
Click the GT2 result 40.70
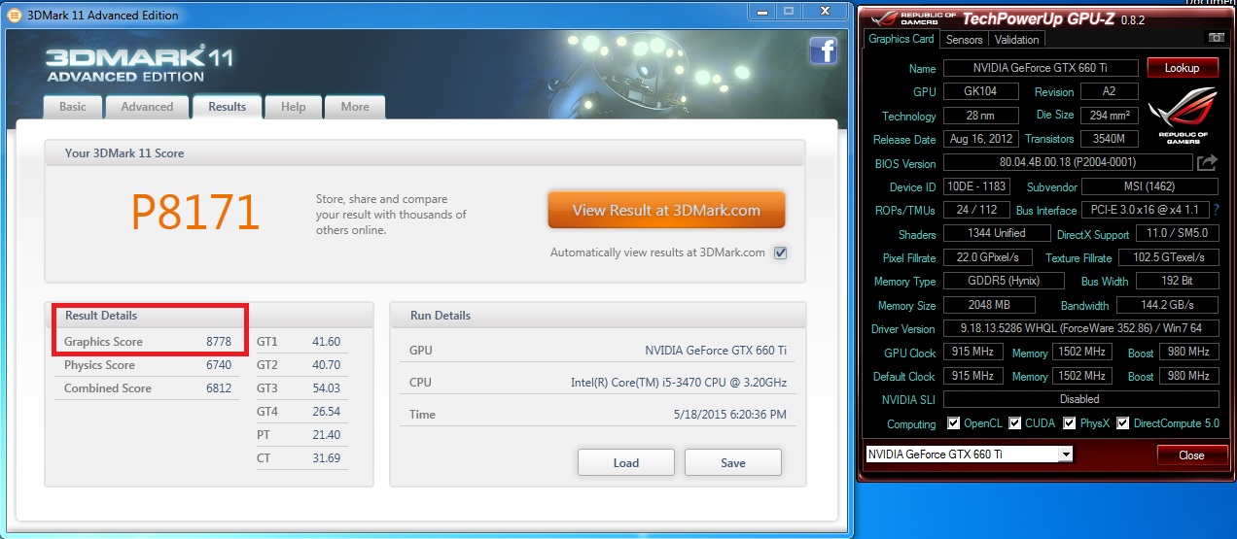tap(326, 365)
